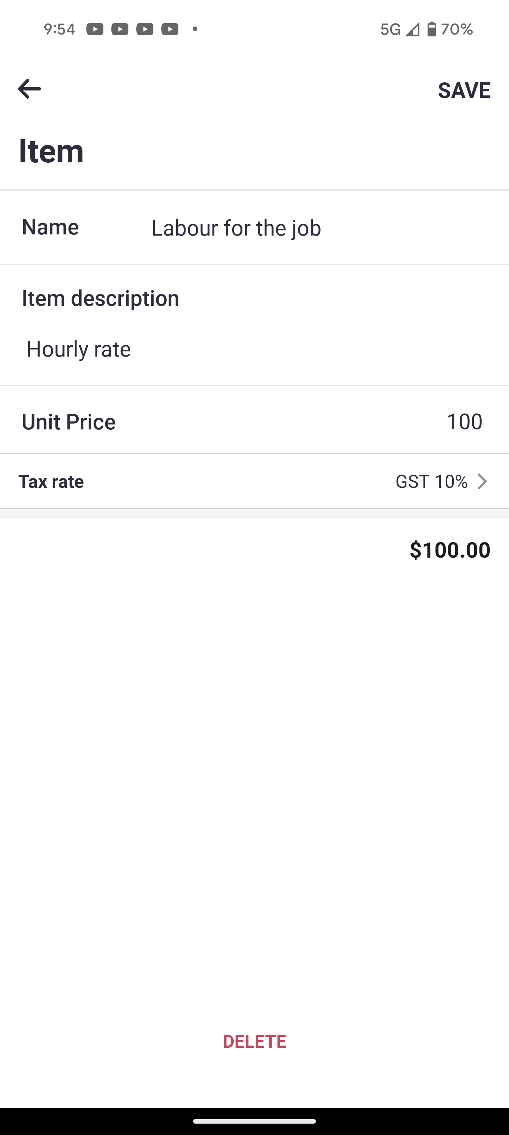509x1135 pixels.
Task: Open the GST 10% tax selection
Action: (x=431, y=482)
